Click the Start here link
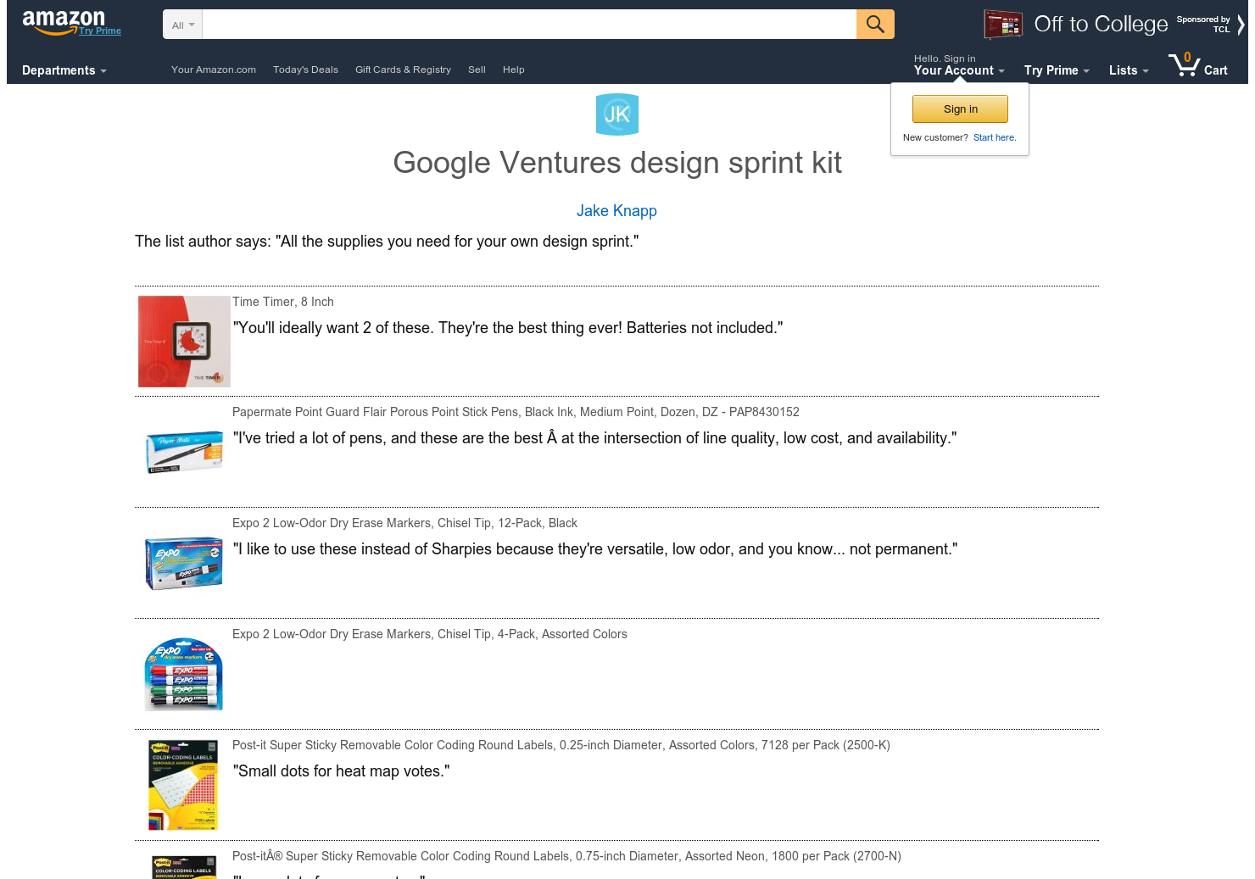This screenshot has width=1255, height=879. click(x=995, y=137)
